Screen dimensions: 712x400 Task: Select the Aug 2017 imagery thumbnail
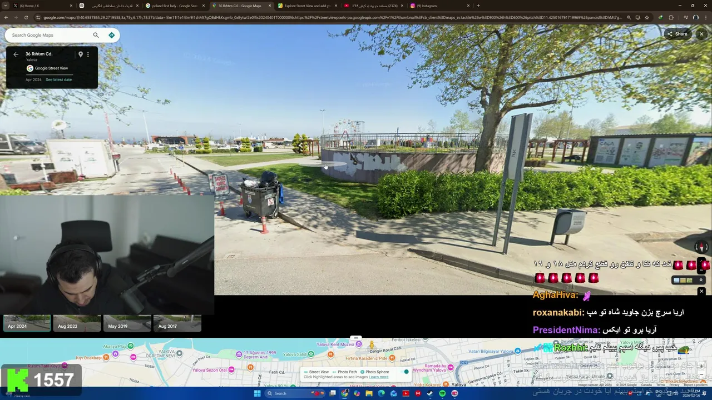(x=177, y=323)
